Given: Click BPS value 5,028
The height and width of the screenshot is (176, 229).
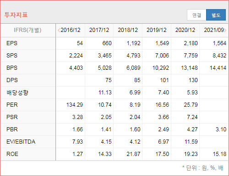Looking at the screenshot, I should coord(104,68).
